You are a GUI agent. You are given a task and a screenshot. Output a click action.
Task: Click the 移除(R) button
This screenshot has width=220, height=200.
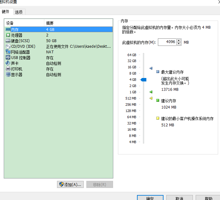[x=100, y=184]
